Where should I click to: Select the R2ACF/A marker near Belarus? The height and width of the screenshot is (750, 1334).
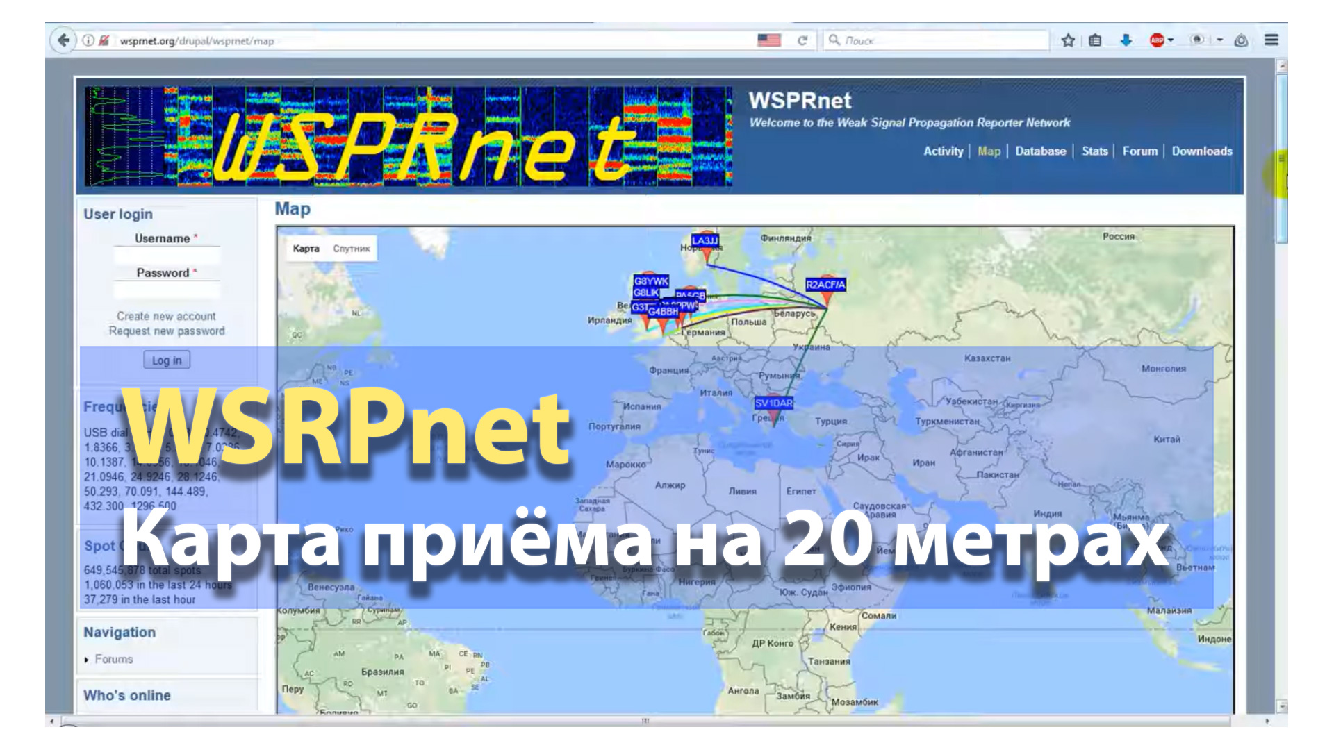tap(825, 283)
